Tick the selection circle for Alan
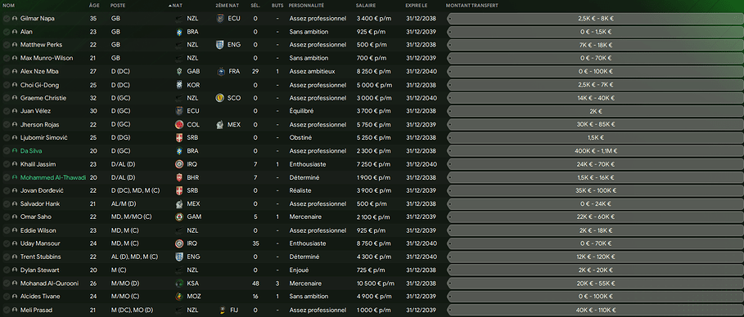The width and height of the screenshot is (744, 317). click(x=7, y=32)
